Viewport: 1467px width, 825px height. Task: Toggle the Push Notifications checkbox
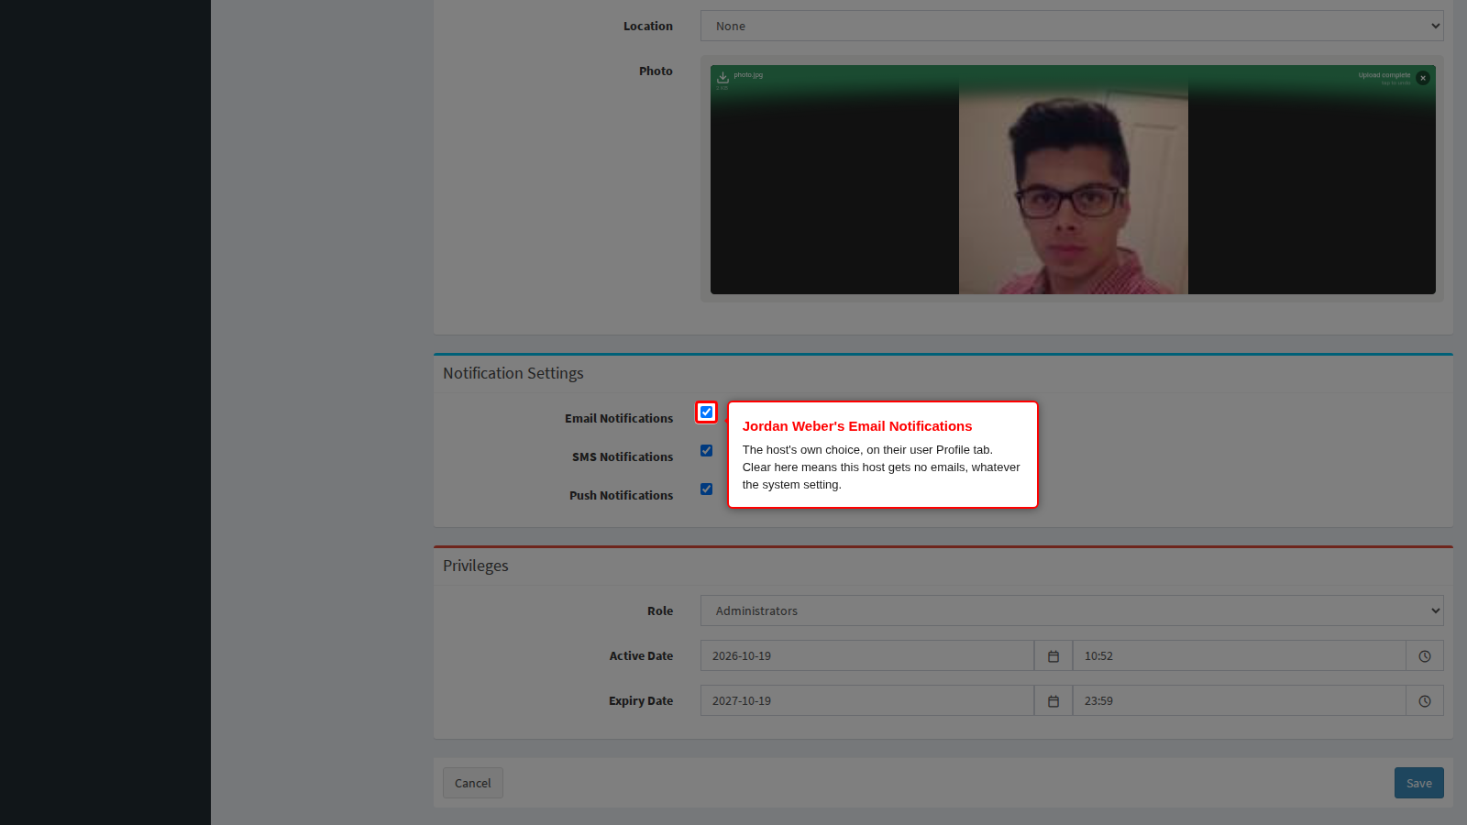tap(706, 489)
